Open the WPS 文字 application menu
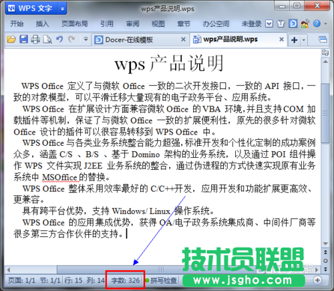 (x=32, y=9)
